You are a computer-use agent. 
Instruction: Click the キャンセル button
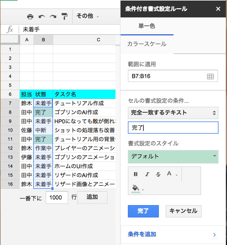(x=183, y=211)
